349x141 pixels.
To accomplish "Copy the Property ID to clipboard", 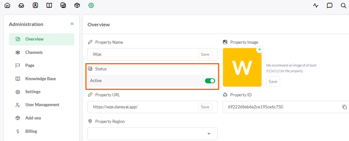I will click(x=344, y=107).
